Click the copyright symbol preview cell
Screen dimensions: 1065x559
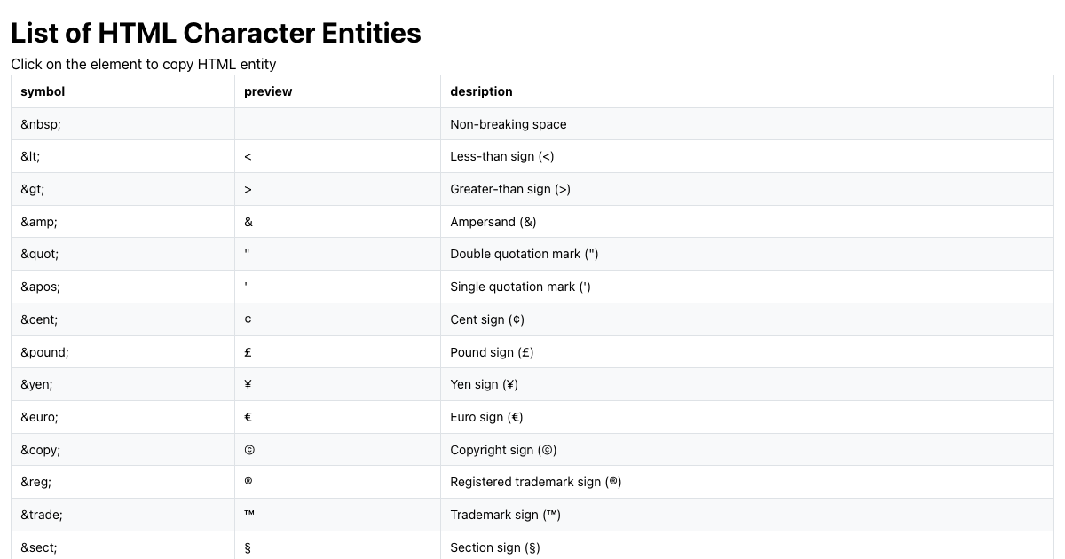pyautogui.click(x=249, y=450)
